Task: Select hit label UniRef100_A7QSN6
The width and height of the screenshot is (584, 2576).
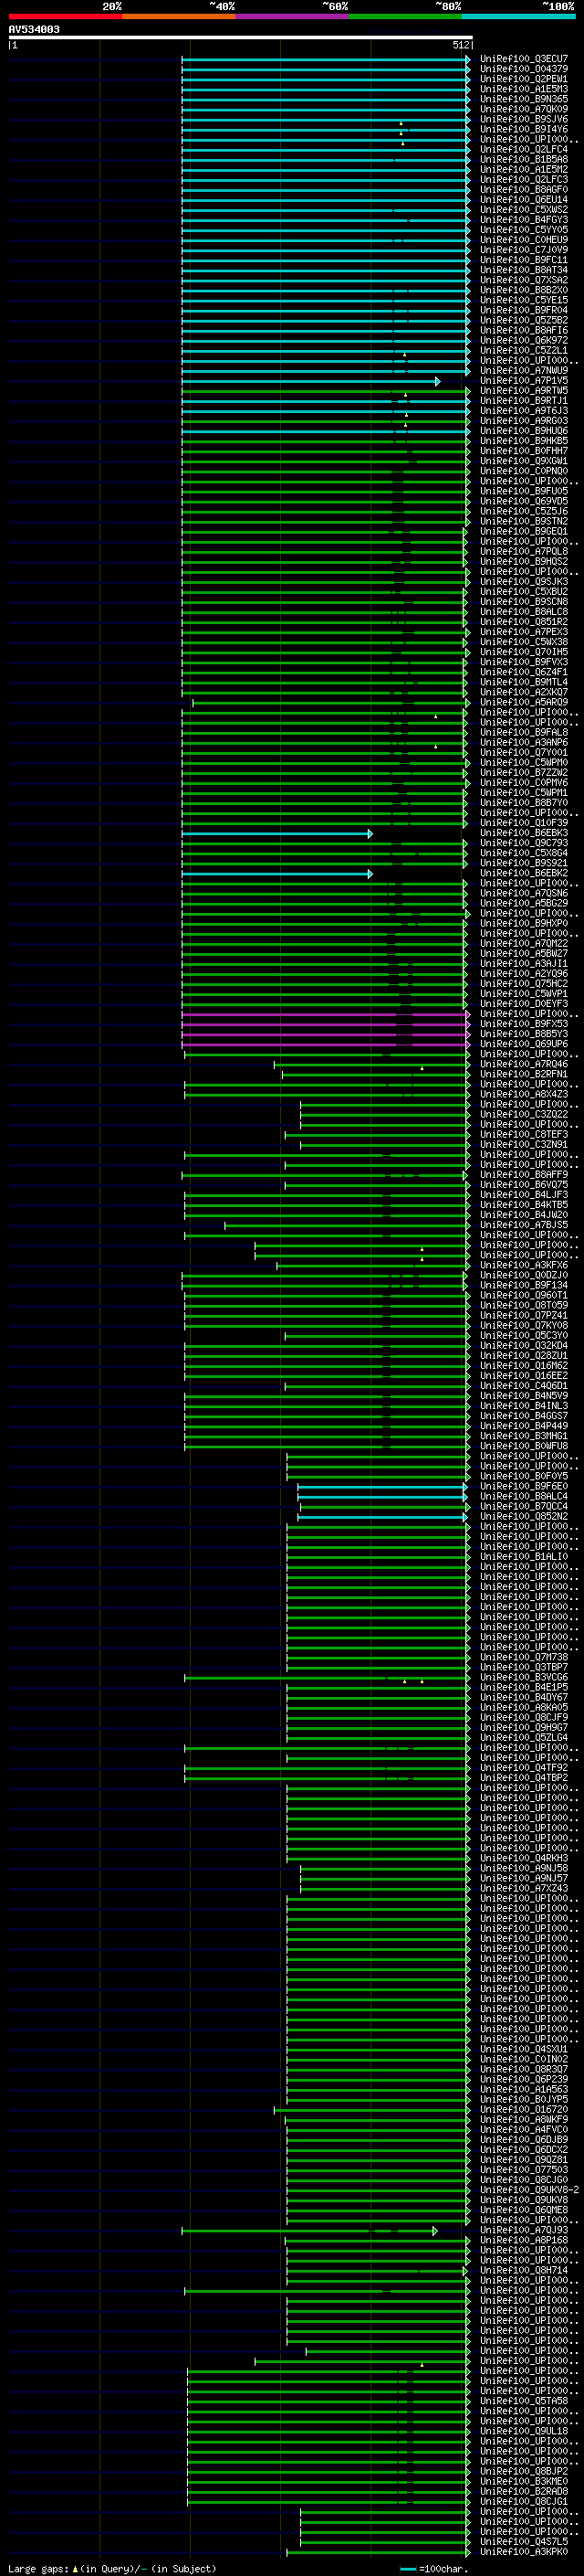Action: point(523,893)
